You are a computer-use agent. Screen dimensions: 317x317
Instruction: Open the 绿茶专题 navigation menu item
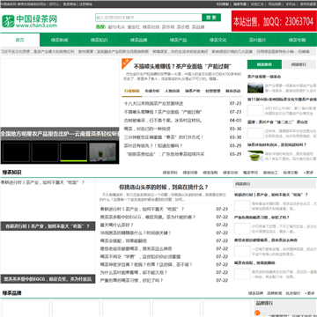297,40
